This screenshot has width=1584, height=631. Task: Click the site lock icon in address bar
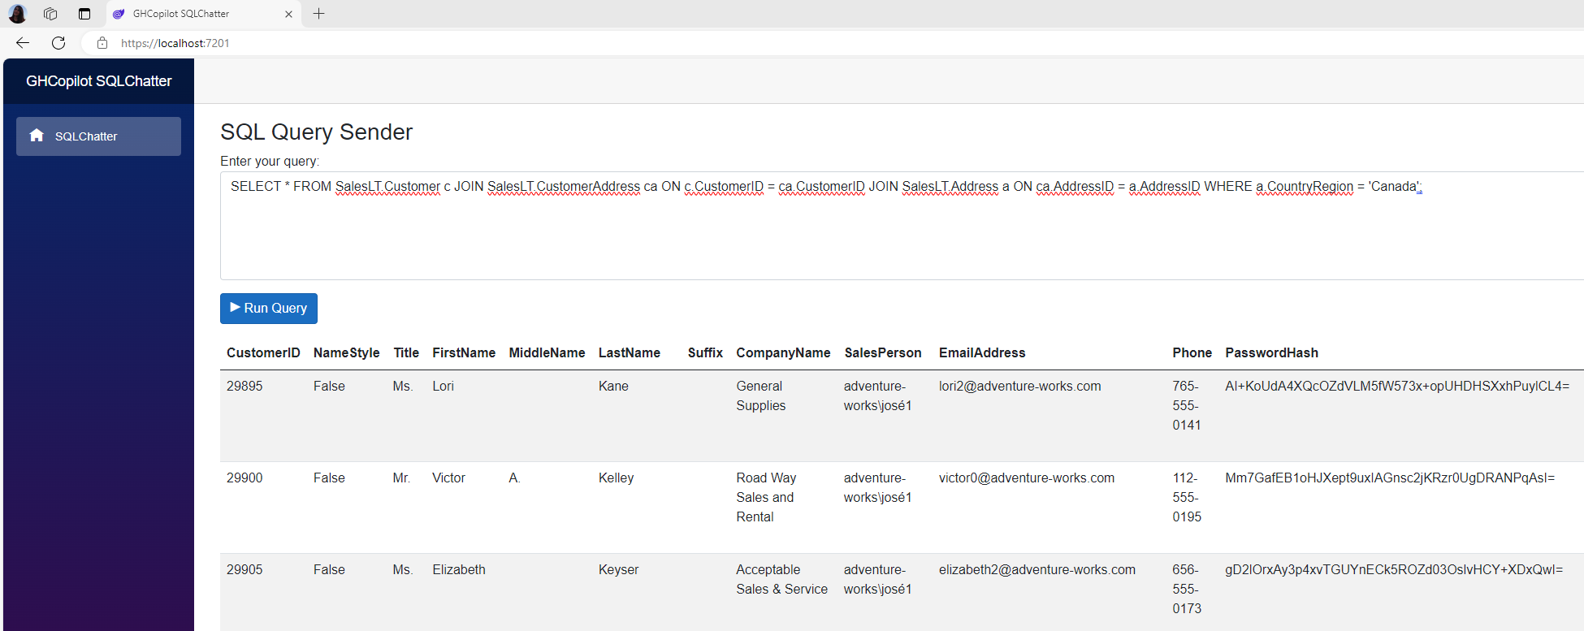[102, 43]
